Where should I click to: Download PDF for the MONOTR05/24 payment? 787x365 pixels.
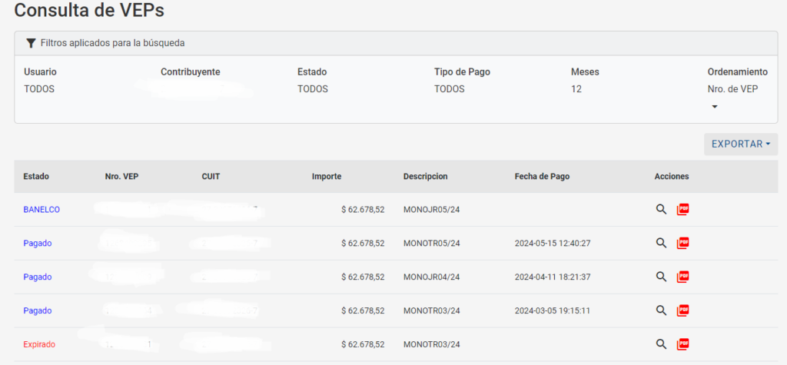[x=682, y=244]
